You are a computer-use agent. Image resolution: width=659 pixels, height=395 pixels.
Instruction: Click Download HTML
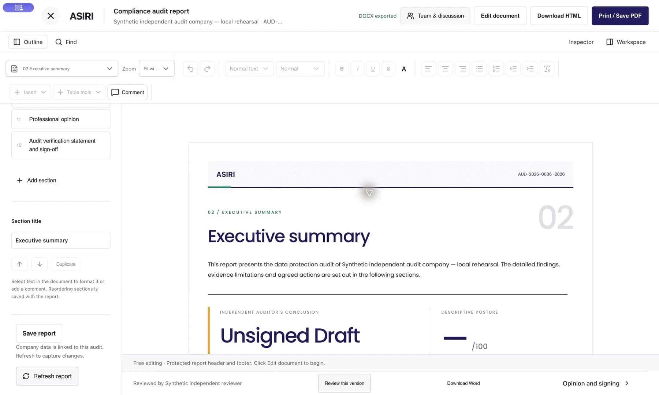[559, 16]
